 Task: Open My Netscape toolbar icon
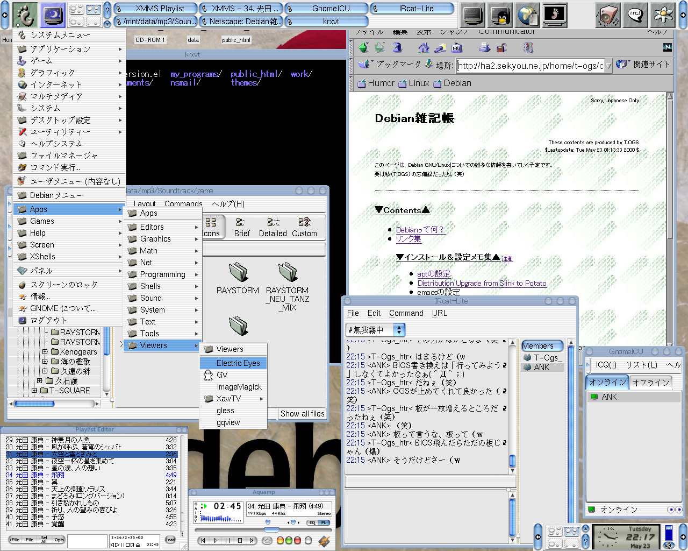pyautogui.click(x=456, y=48)
